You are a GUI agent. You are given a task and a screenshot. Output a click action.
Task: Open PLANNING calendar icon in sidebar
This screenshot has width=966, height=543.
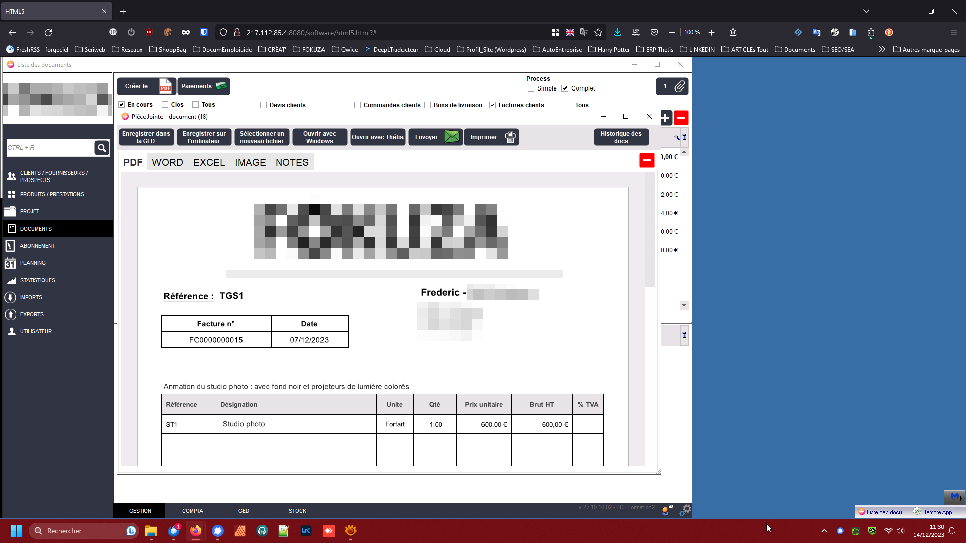tap(10, 263)
